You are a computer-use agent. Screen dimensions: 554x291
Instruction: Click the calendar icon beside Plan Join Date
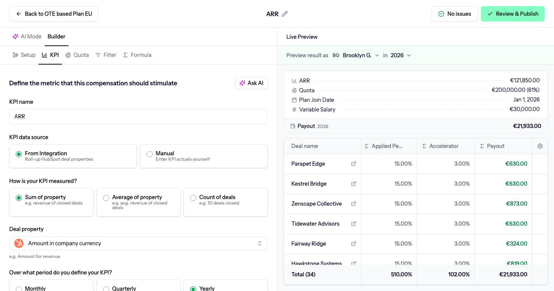coord(294,100)
